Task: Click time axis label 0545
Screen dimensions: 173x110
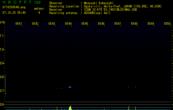Action: 85,24
